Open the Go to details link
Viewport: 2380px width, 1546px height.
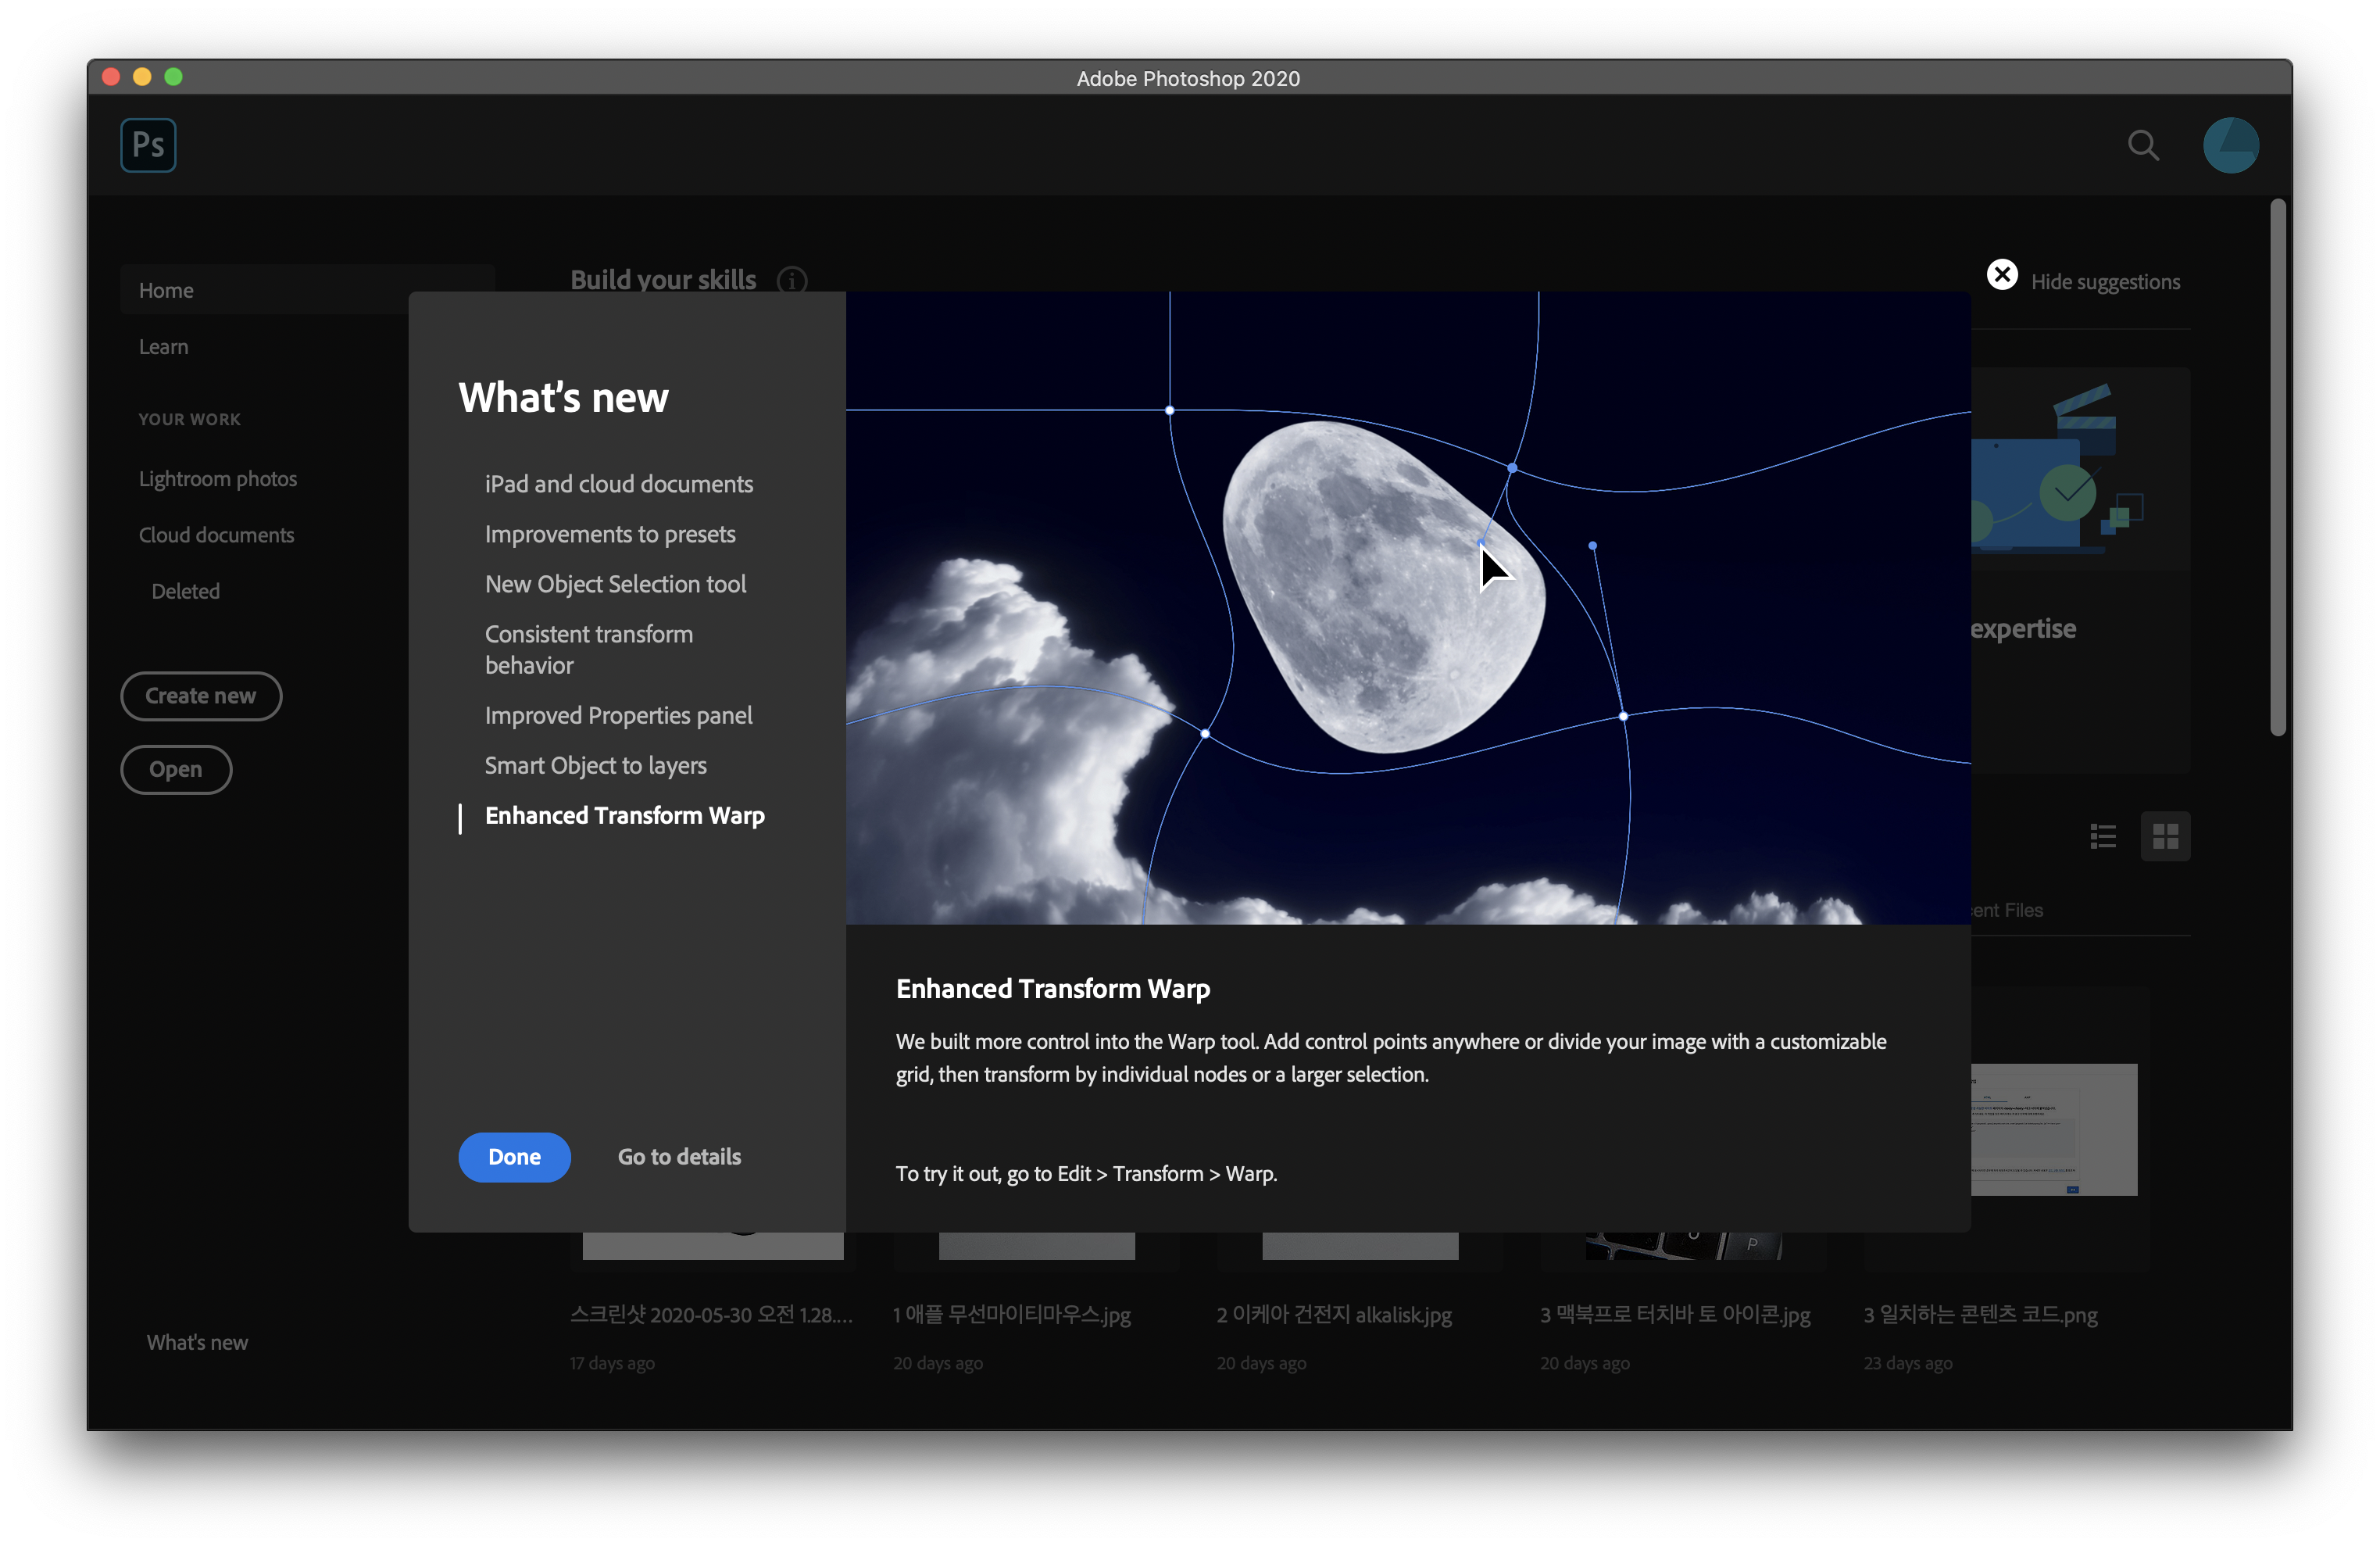coord(679,1157)
